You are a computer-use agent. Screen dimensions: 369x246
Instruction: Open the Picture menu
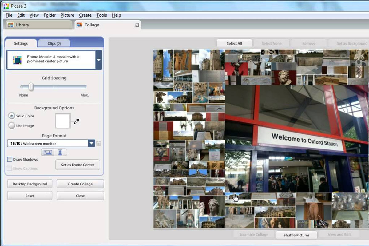click(x=67, y=15)
